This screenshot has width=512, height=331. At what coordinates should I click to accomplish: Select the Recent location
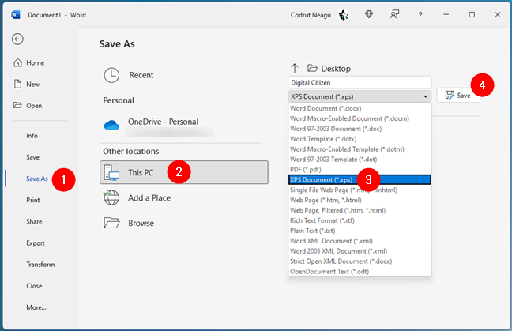tap(180, 75)
